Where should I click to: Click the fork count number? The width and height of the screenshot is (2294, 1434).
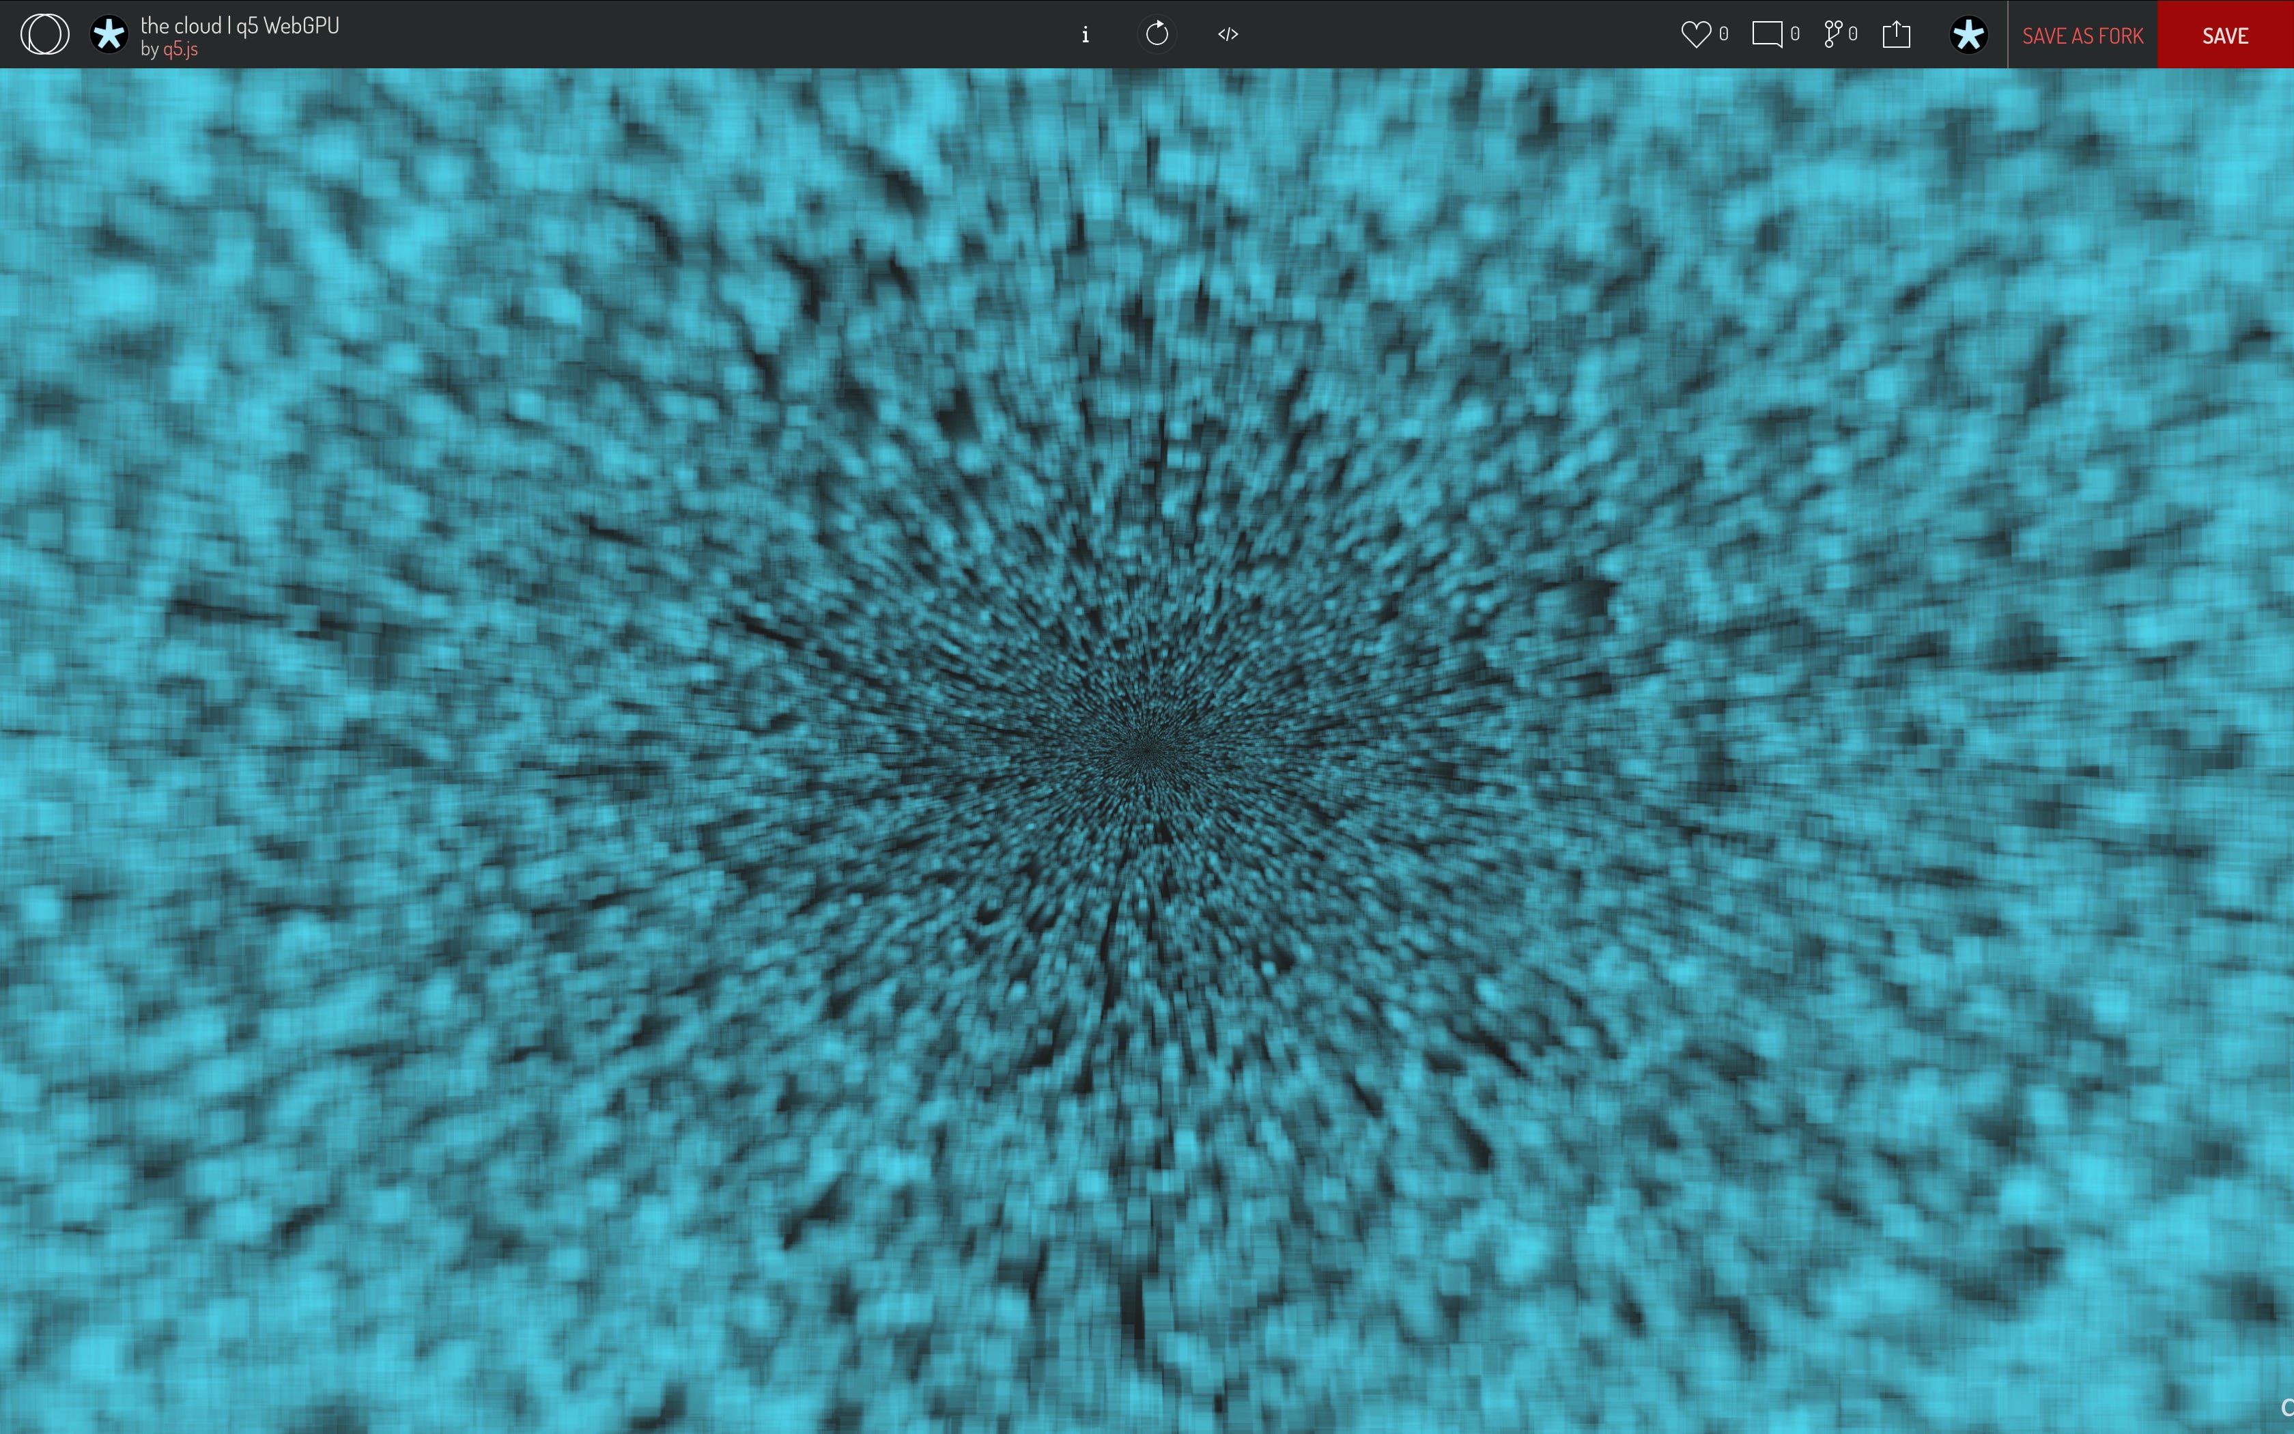(1852, 34)
